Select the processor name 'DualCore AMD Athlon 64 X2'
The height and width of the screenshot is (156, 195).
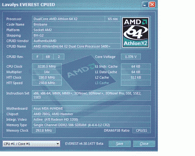click(x=69, y=19)
